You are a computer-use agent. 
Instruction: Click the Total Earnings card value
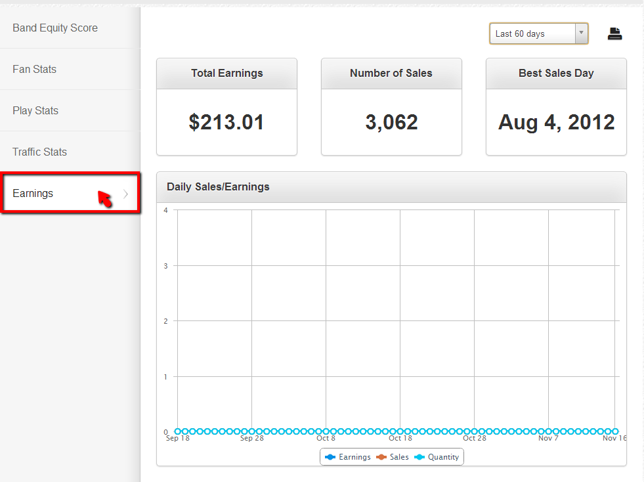pyautogui.click(x=226, y=122)
